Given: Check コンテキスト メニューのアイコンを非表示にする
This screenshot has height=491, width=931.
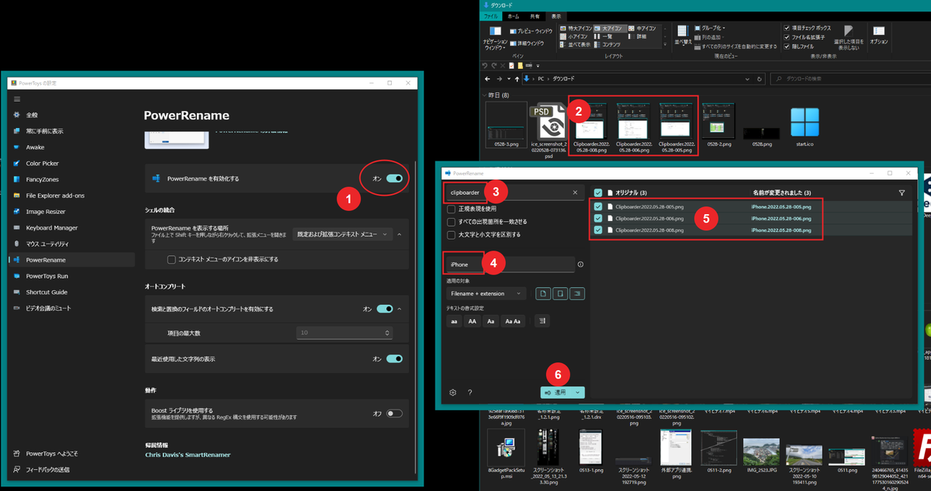Looking at the screenshot, I should (171, 259).
